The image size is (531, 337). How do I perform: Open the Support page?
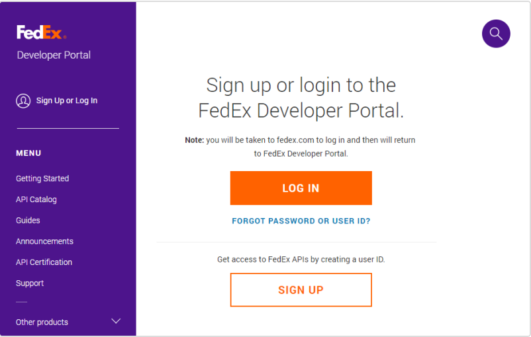pyautogui.click(x=30, y=283)
